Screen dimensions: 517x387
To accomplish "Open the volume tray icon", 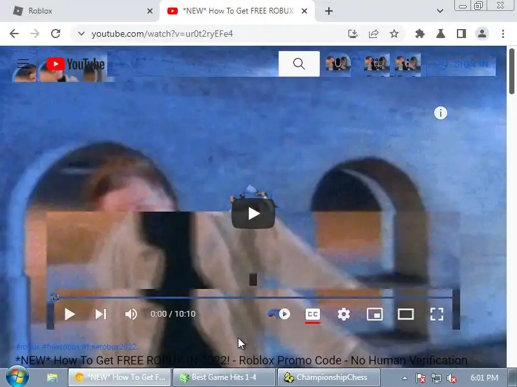I will coord(451,378).
